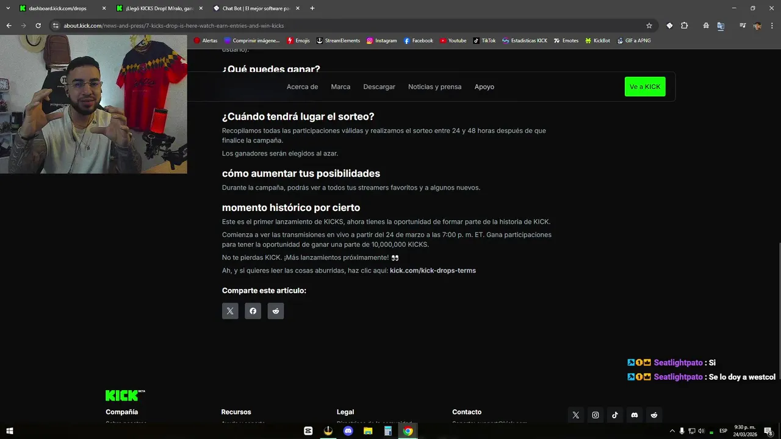Open Noticias y prensa menu item

(434, 87)
